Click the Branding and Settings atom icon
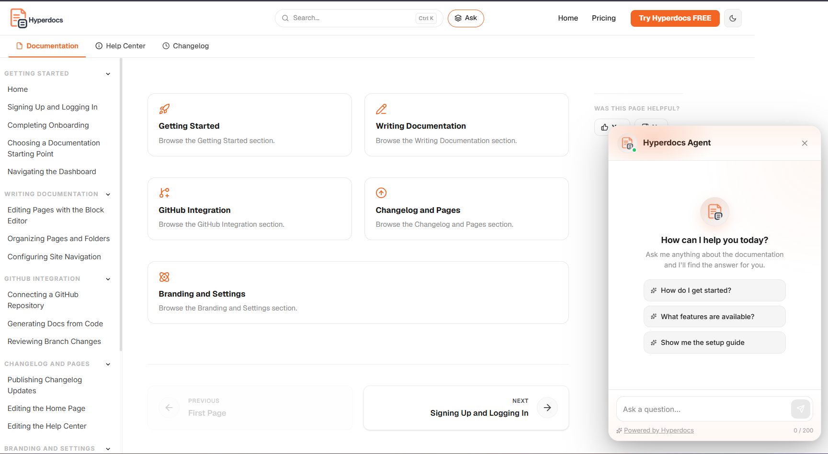828x454 pixels. point(164,277)
